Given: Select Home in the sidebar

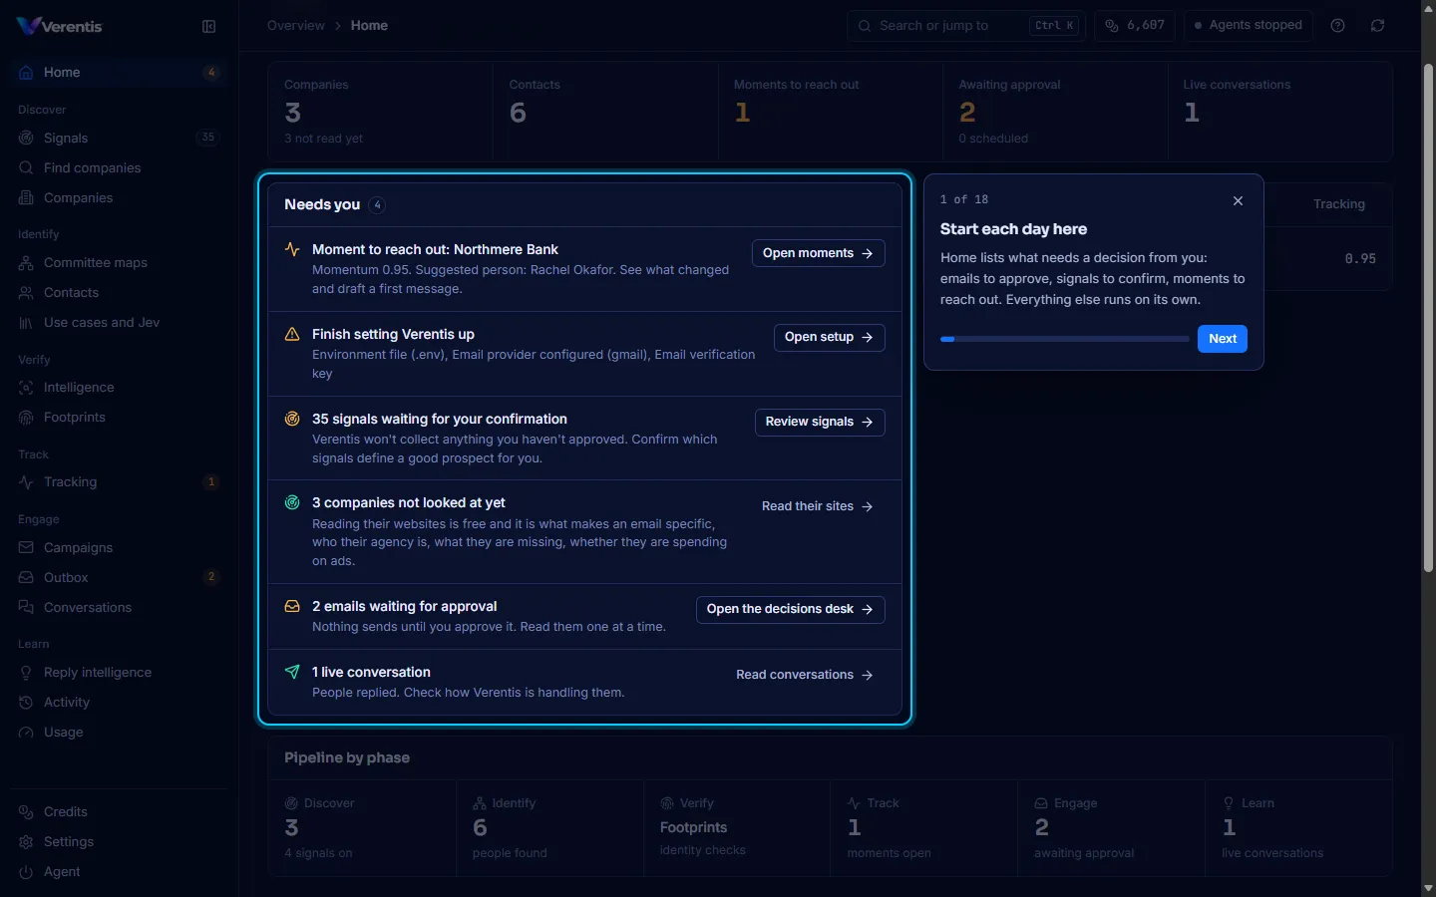Looking at the screenshot, I should (x=120, y=73).
